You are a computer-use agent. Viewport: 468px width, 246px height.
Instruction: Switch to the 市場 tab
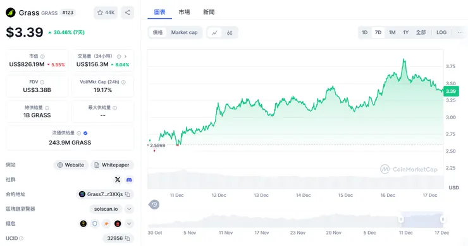click(184, 12)
